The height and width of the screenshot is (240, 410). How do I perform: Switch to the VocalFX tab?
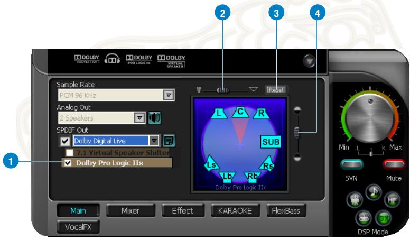tap(78, 227)
